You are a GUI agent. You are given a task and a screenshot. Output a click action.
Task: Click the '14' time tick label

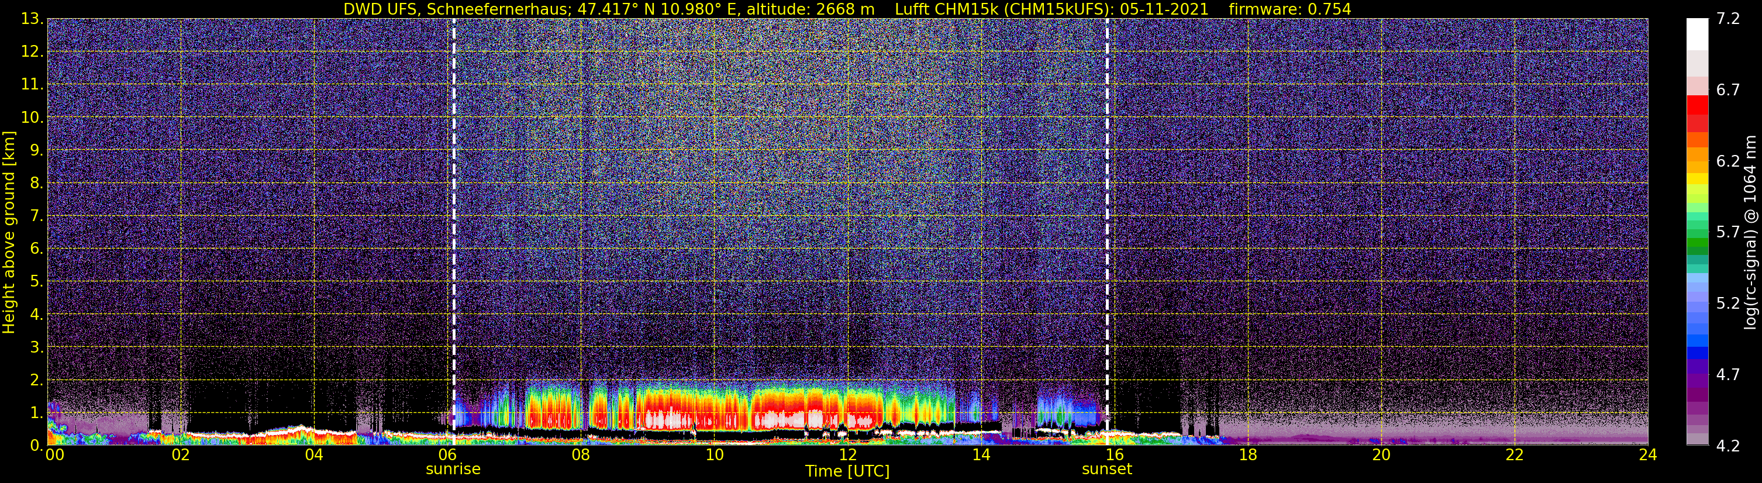click(x=981, y=455)
